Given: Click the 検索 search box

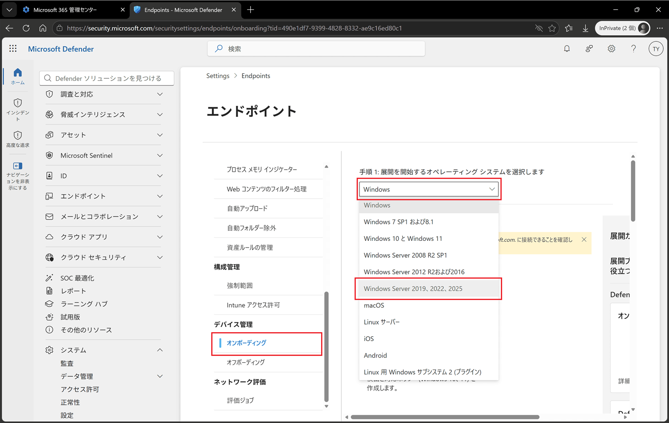Looking at the screenshot, I should 316,49.
